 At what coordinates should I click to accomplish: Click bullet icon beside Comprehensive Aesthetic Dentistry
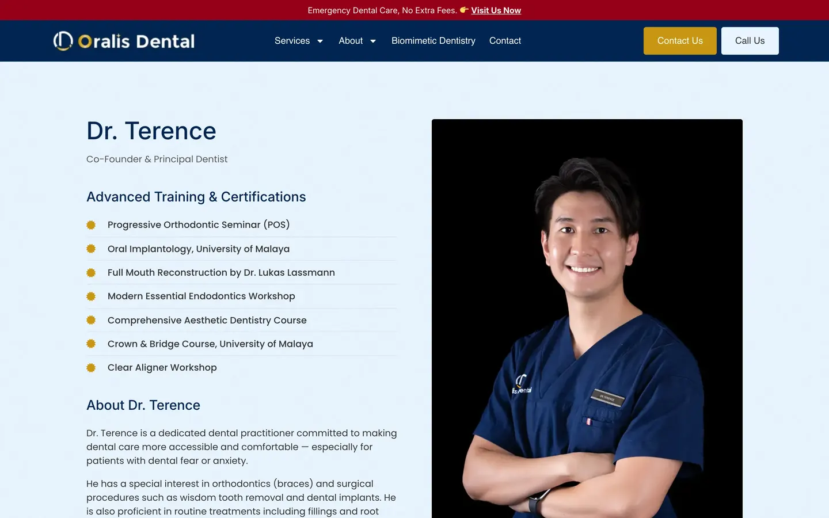point(91,320)
